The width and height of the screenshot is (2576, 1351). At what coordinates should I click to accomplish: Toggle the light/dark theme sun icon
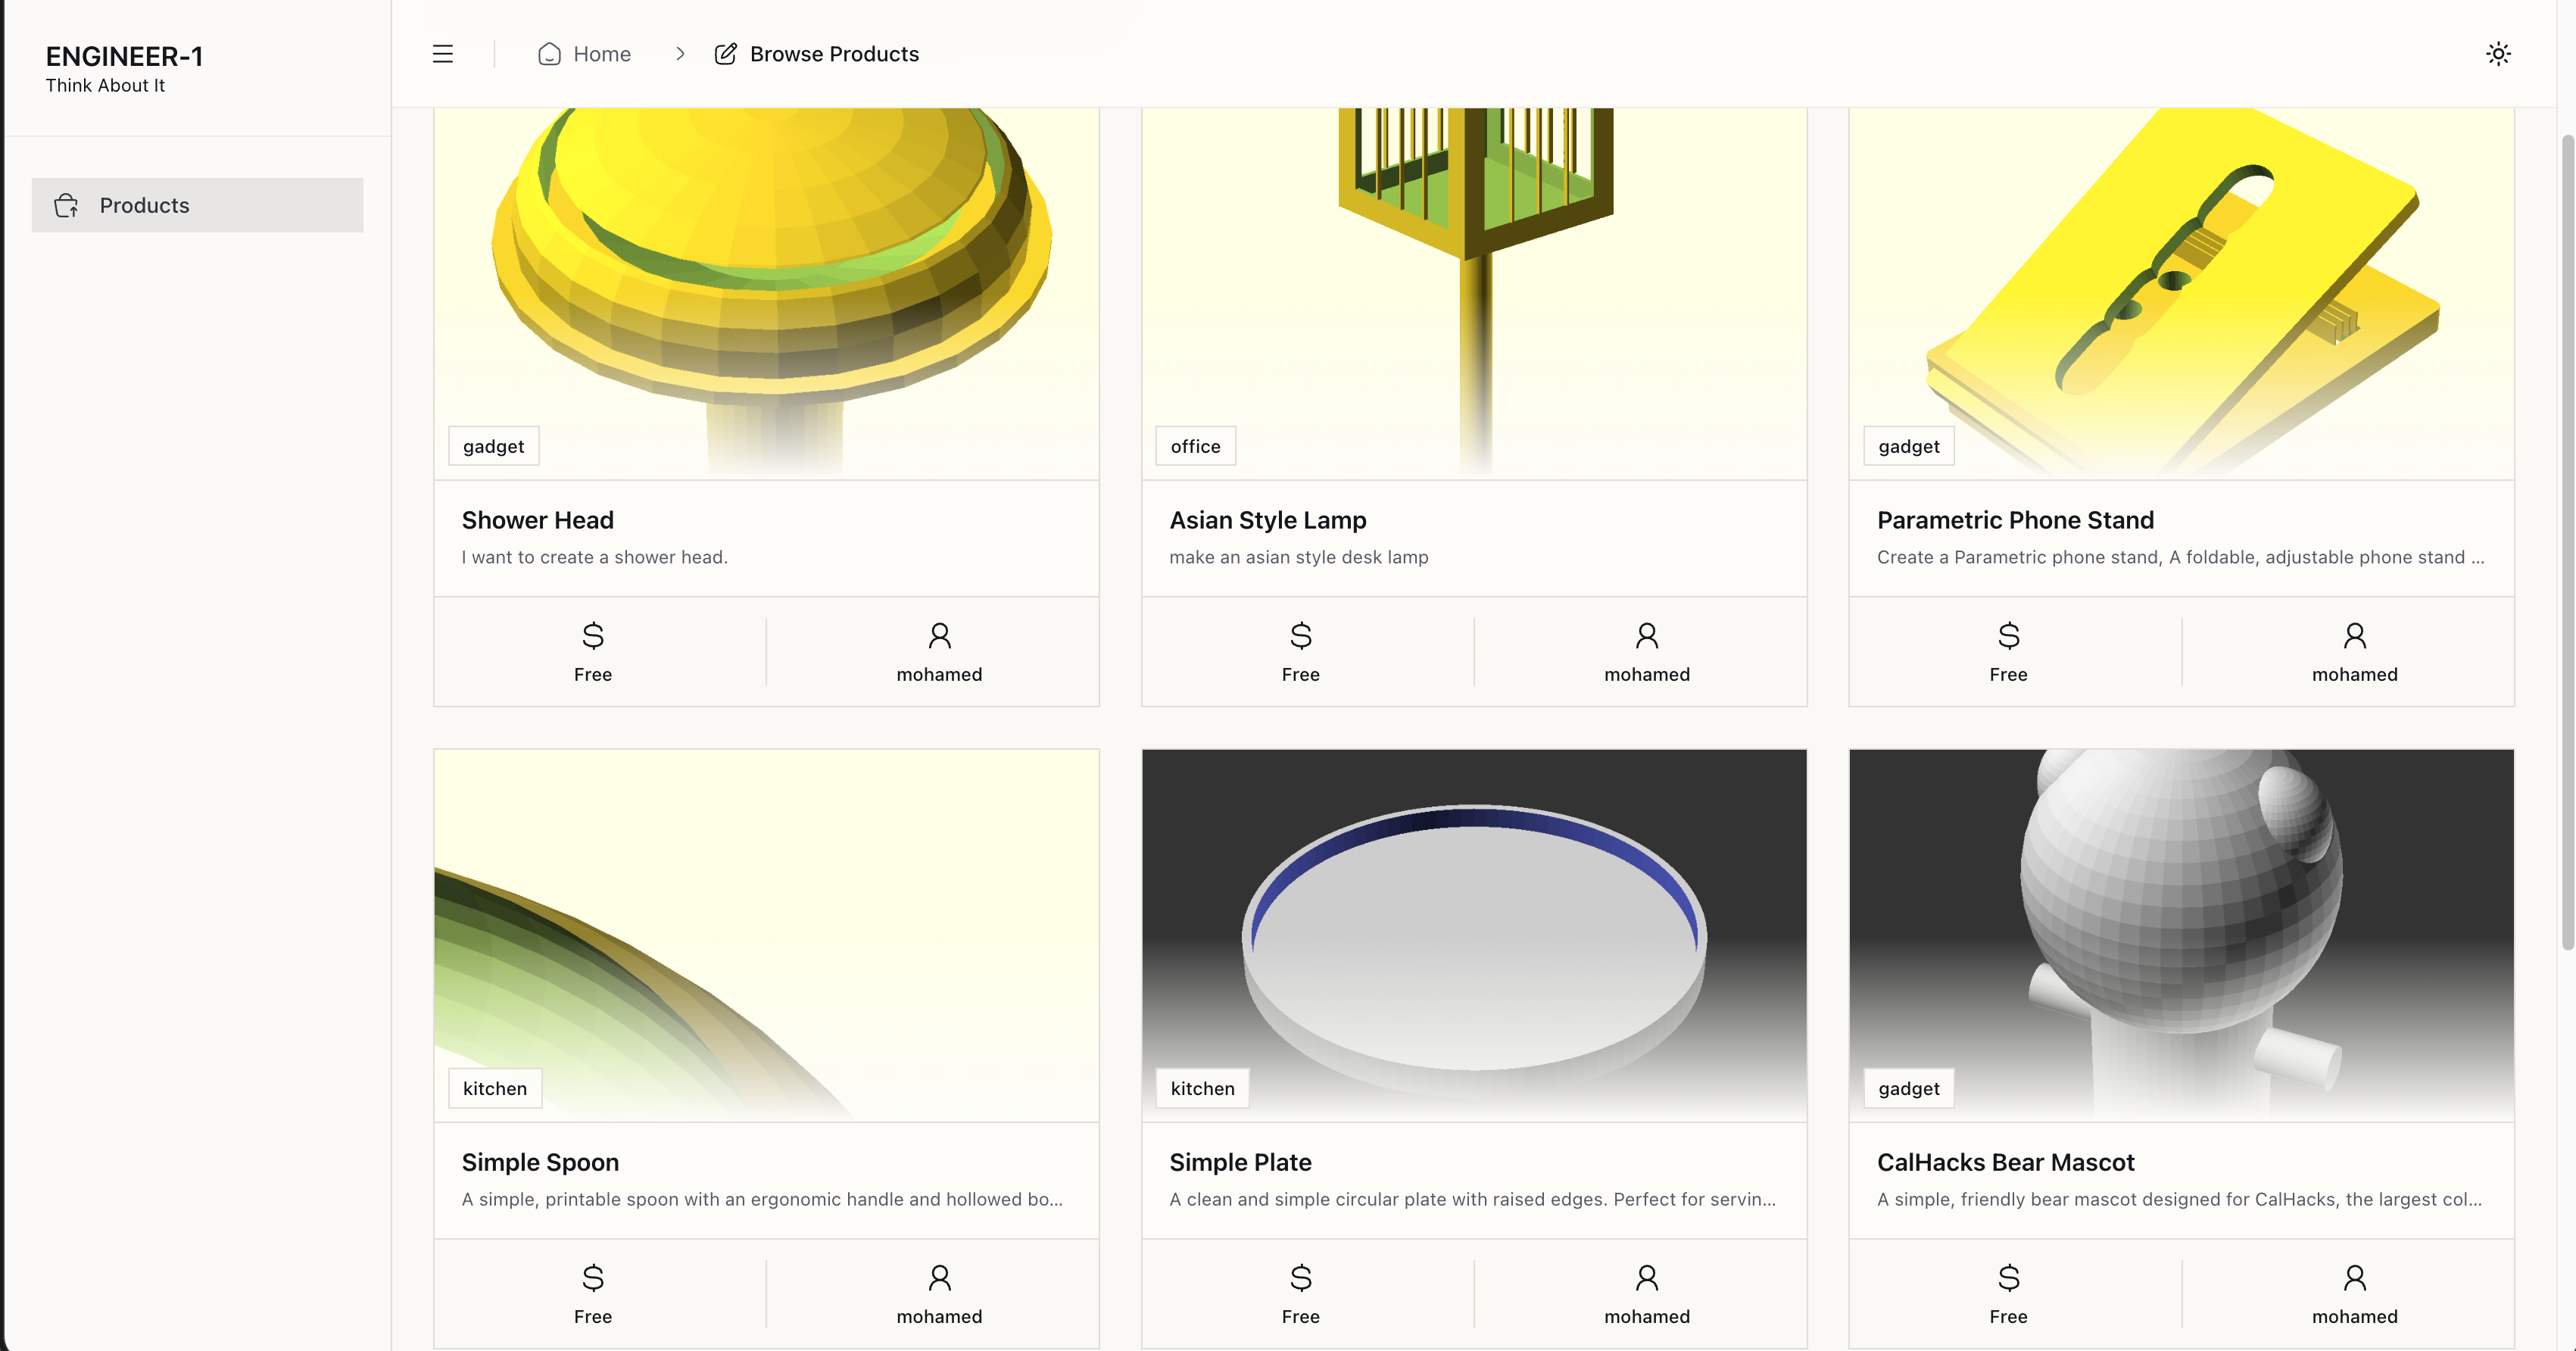pyautogui.click(x=2498, y=54)
